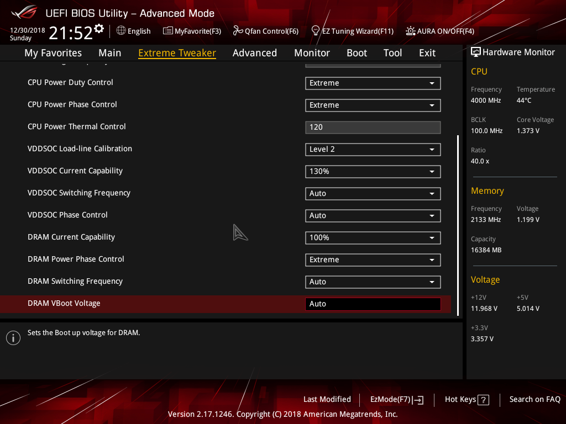Viewport: 566px width, 424px height.
Task: Click the MyFavorite list icon
Action: (168, 31)
